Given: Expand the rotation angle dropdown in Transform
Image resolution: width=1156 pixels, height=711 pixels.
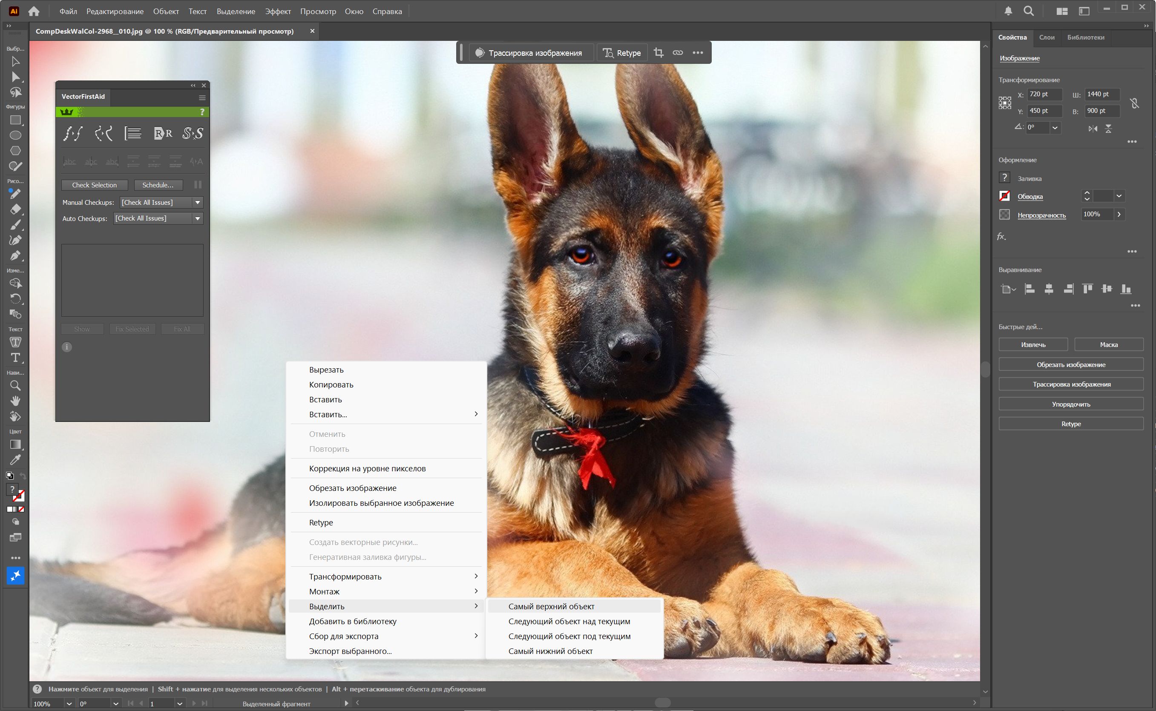Looking at the screenshot, I should coord(1055,127).
